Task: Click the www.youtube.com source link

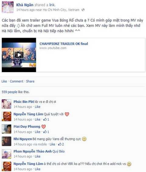Action: click(53, 48)
